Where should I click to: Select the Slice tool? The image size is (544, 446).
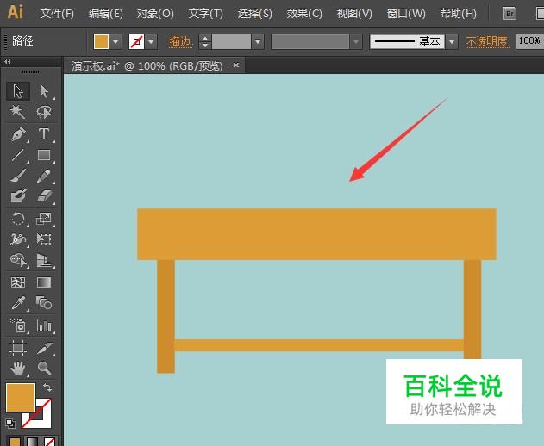coord(44,348)
